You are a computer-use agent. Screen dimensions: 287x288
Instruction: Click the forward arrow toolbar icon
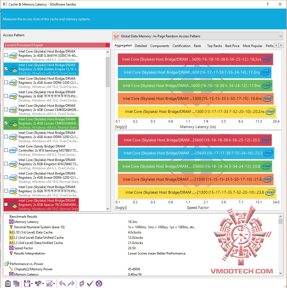pyautogui.click(x=71, y=284)
